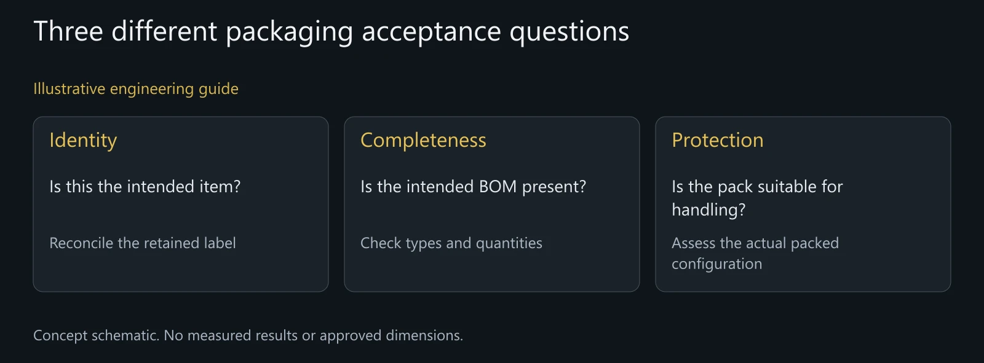Open the Completeness card
The height and width of the screenshot is (363, 984).
click(492, 204)
